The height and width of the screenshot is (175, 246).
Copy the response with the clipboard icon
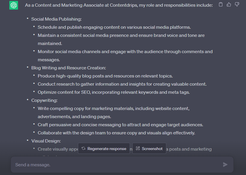(x=221, y=4)
